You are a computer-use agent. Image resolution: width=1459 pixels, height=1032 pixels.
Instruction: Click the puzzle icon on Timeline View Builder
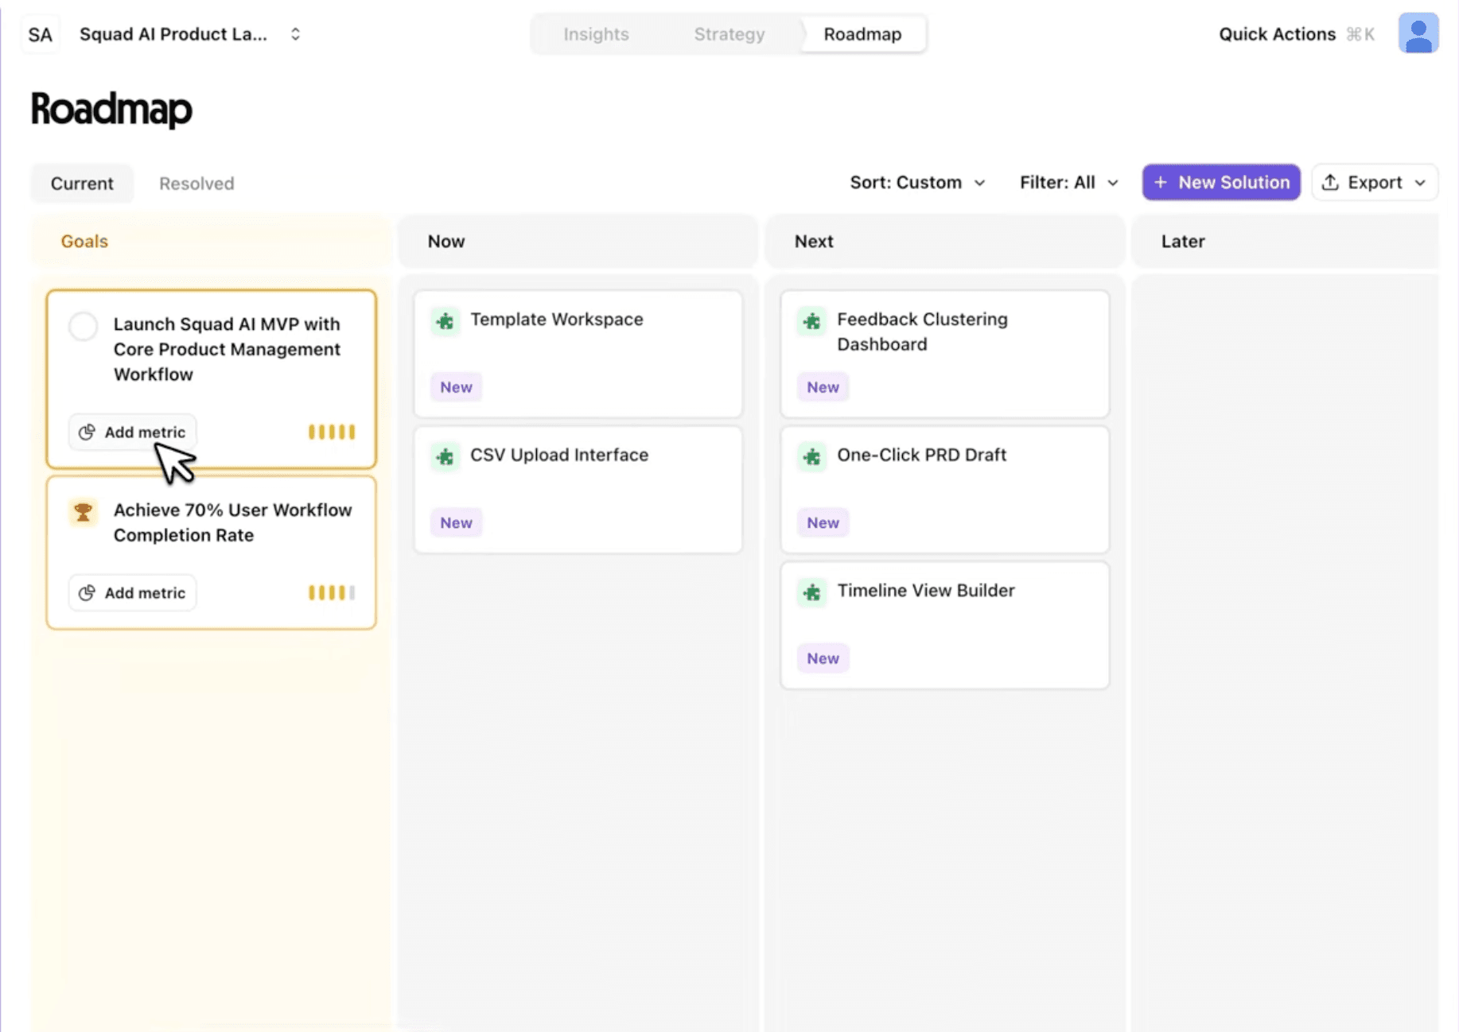click(x=812, y=592)
